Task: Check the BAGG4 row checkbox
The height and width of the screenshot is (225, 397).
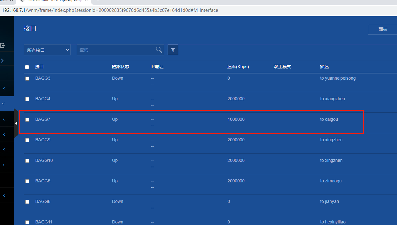Action: pos(27,99)
